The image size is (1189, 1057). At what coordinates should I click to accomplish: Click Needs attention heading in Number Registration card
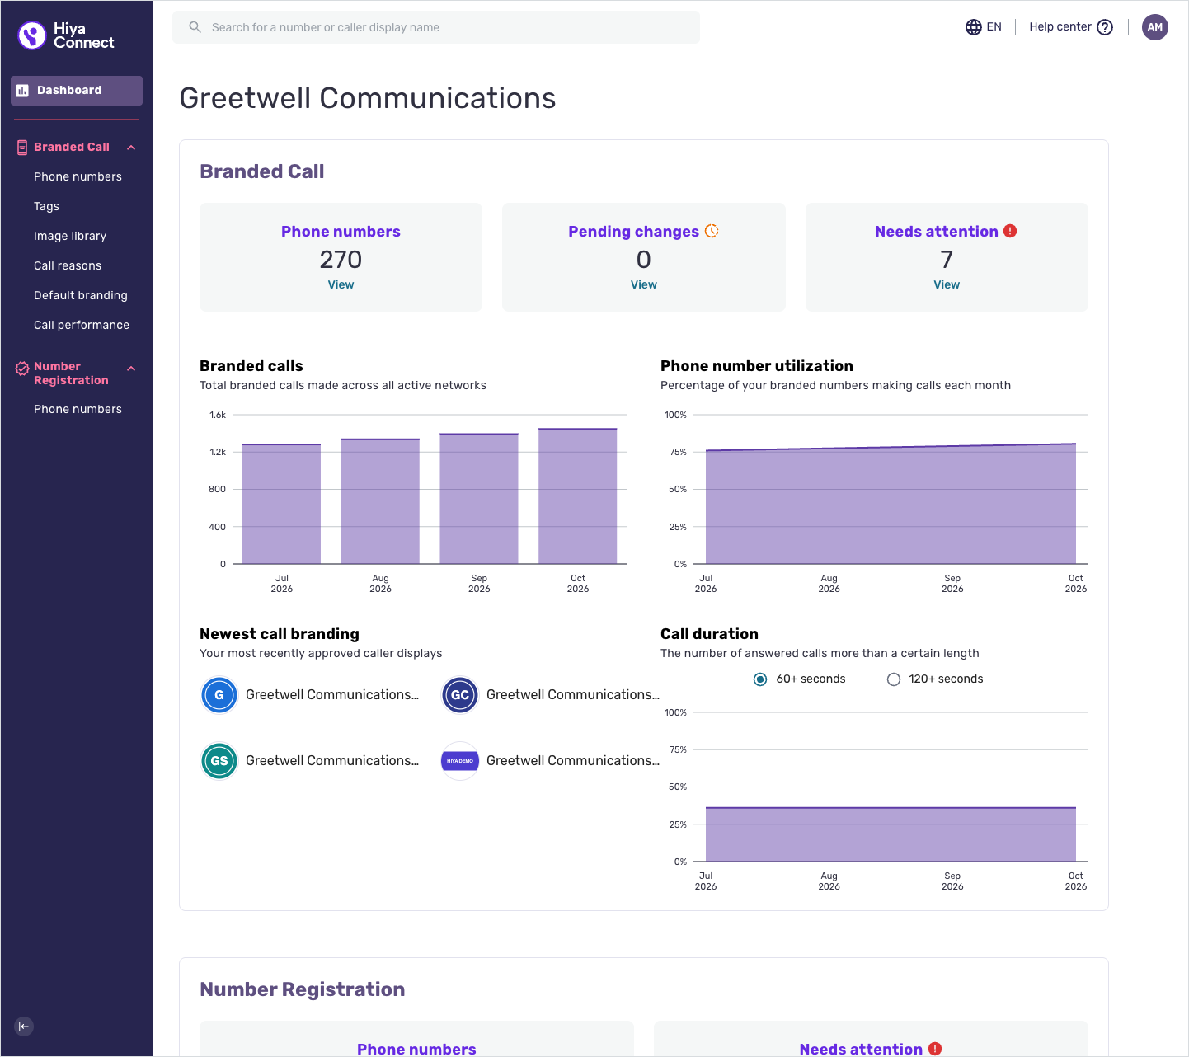pyautogui.click(x=861, y=1049)
